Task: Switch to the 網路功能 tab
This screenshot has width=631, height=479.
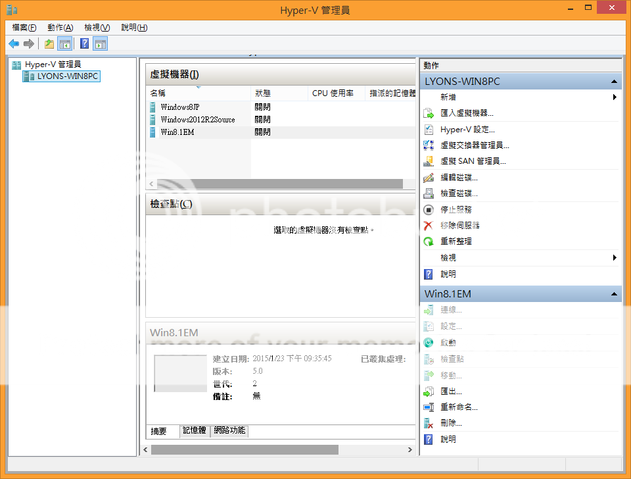Action: [x=229, y=431]
